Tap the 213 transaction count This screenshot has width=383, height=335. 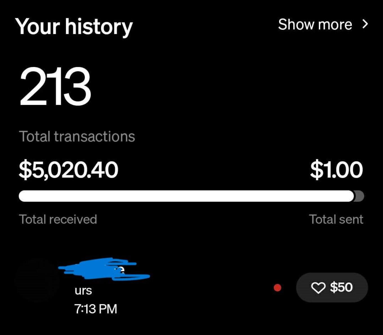55,86
